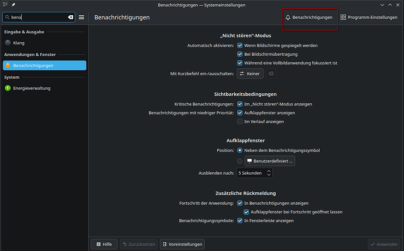404x251 pixels.
Task: Click the Hilfe button
Action: point(104,244)
